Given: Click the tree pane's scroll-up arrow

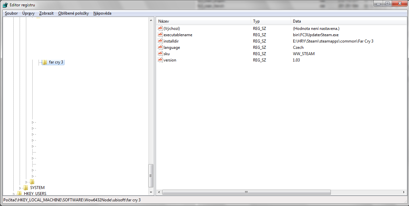Looking at the screenshot, I should pyautogui.click(x=151, y=20).
